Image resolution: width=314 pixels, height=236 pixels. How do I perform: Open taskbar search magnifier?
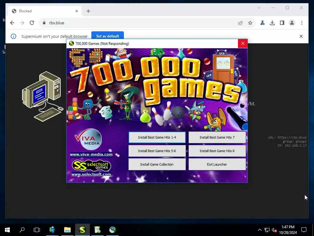point(22,230)
